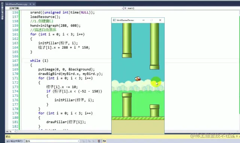240x143 pixels.
Task: Click the for loop on line 171
Action: (x=66, y=78)
